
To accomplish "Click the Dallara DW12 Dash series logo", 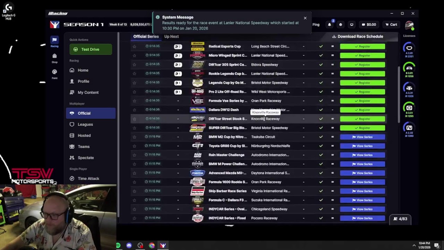I will click(x=198, y=110).
